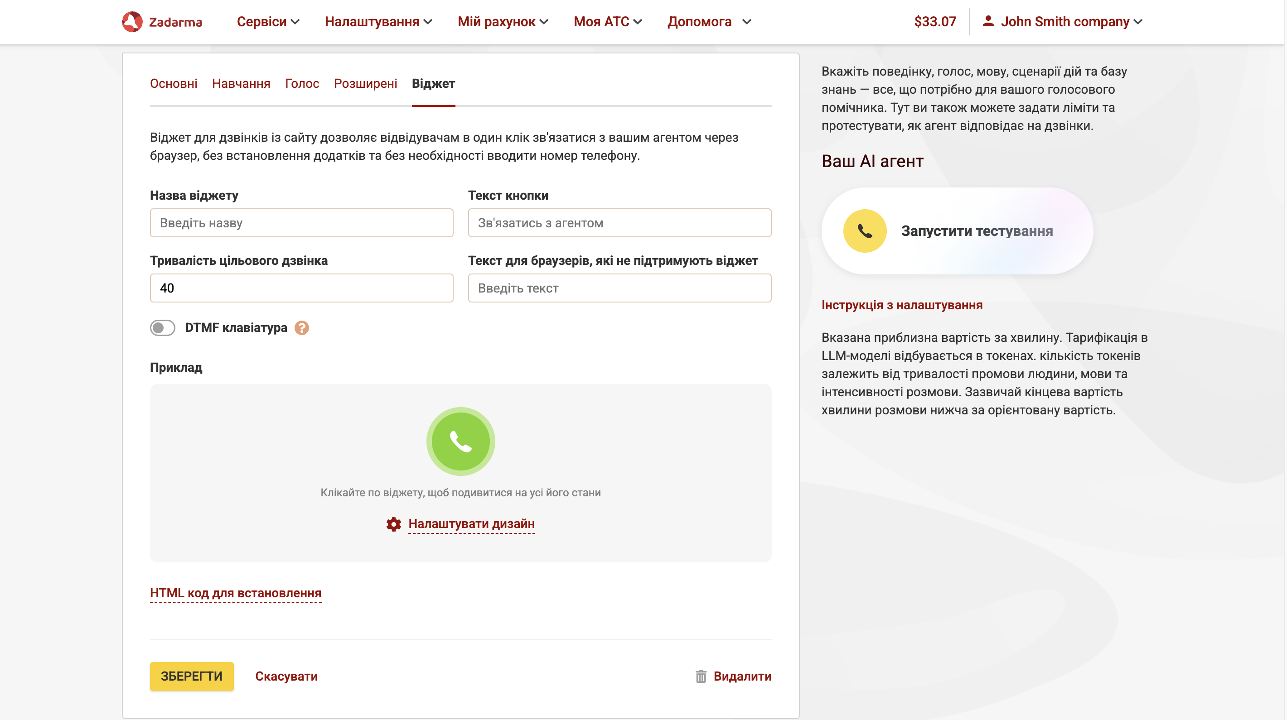The width and height of the screenshot is (1287, 720).
Task: Click the Введіть назву widget name field
Action: tap(301, 223)
